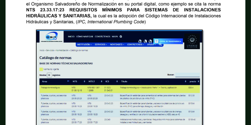Toggle sorting on the precio column
The height and width of the screenshot is (125, 251).
[x=194, y=81]
